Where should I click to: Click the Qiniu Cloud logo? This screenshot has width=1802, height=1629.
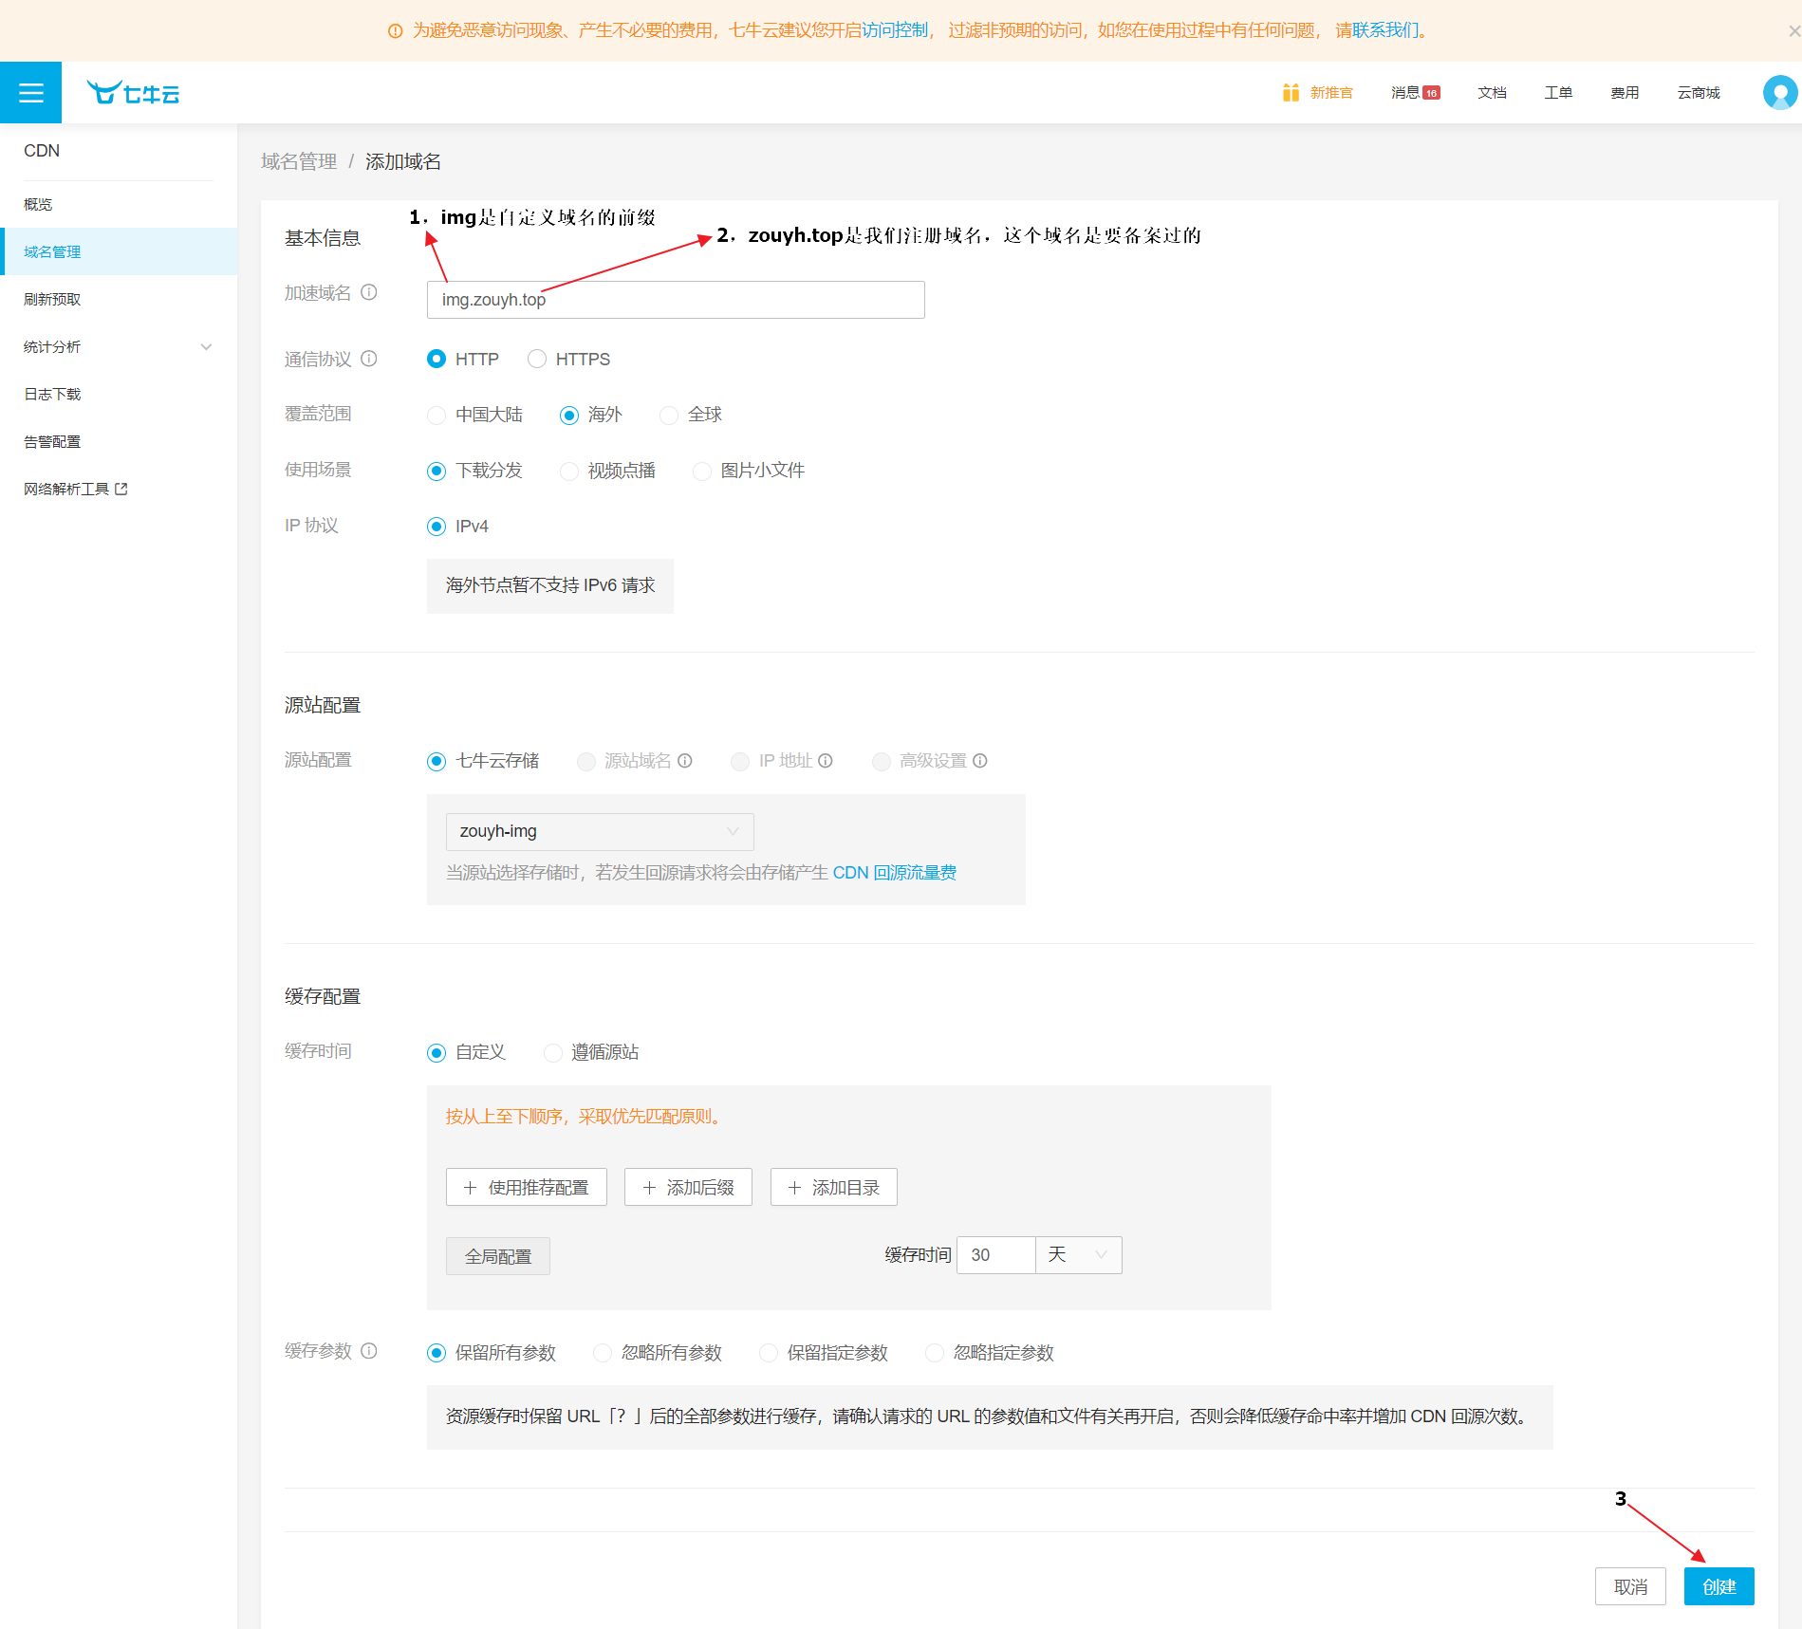coord(133,93)
